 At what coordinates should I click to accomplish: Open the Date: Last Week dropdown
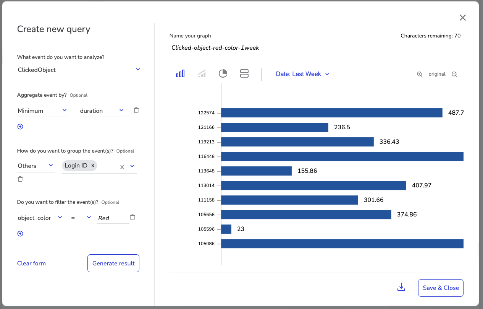click(x=303, y=74)
